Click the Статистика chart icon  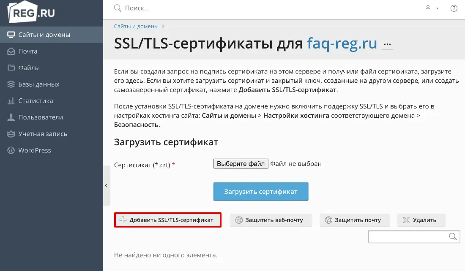click(11, 100)
